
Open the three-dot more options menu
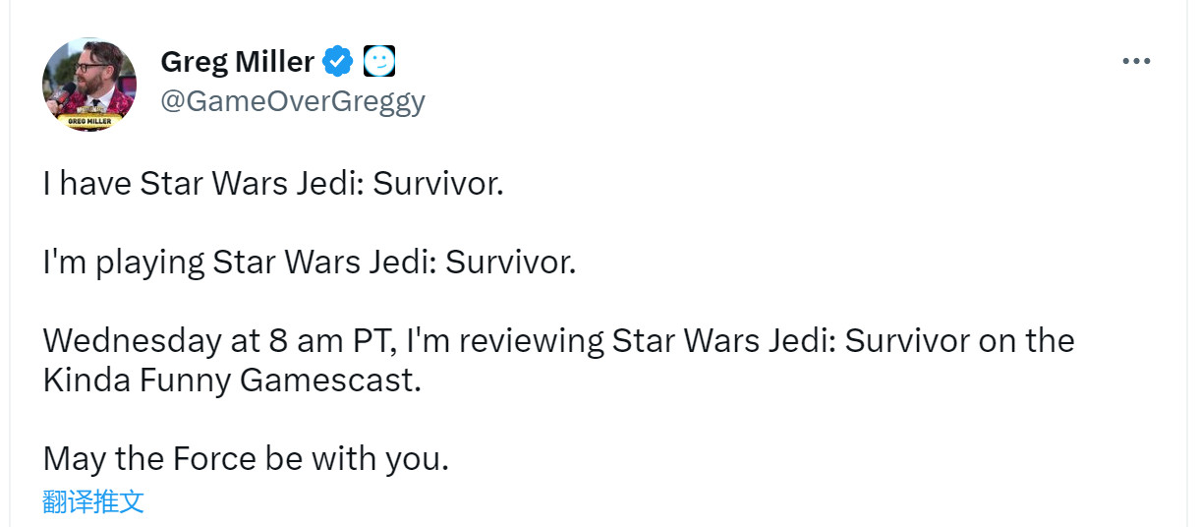click(x=1136, y=62)
